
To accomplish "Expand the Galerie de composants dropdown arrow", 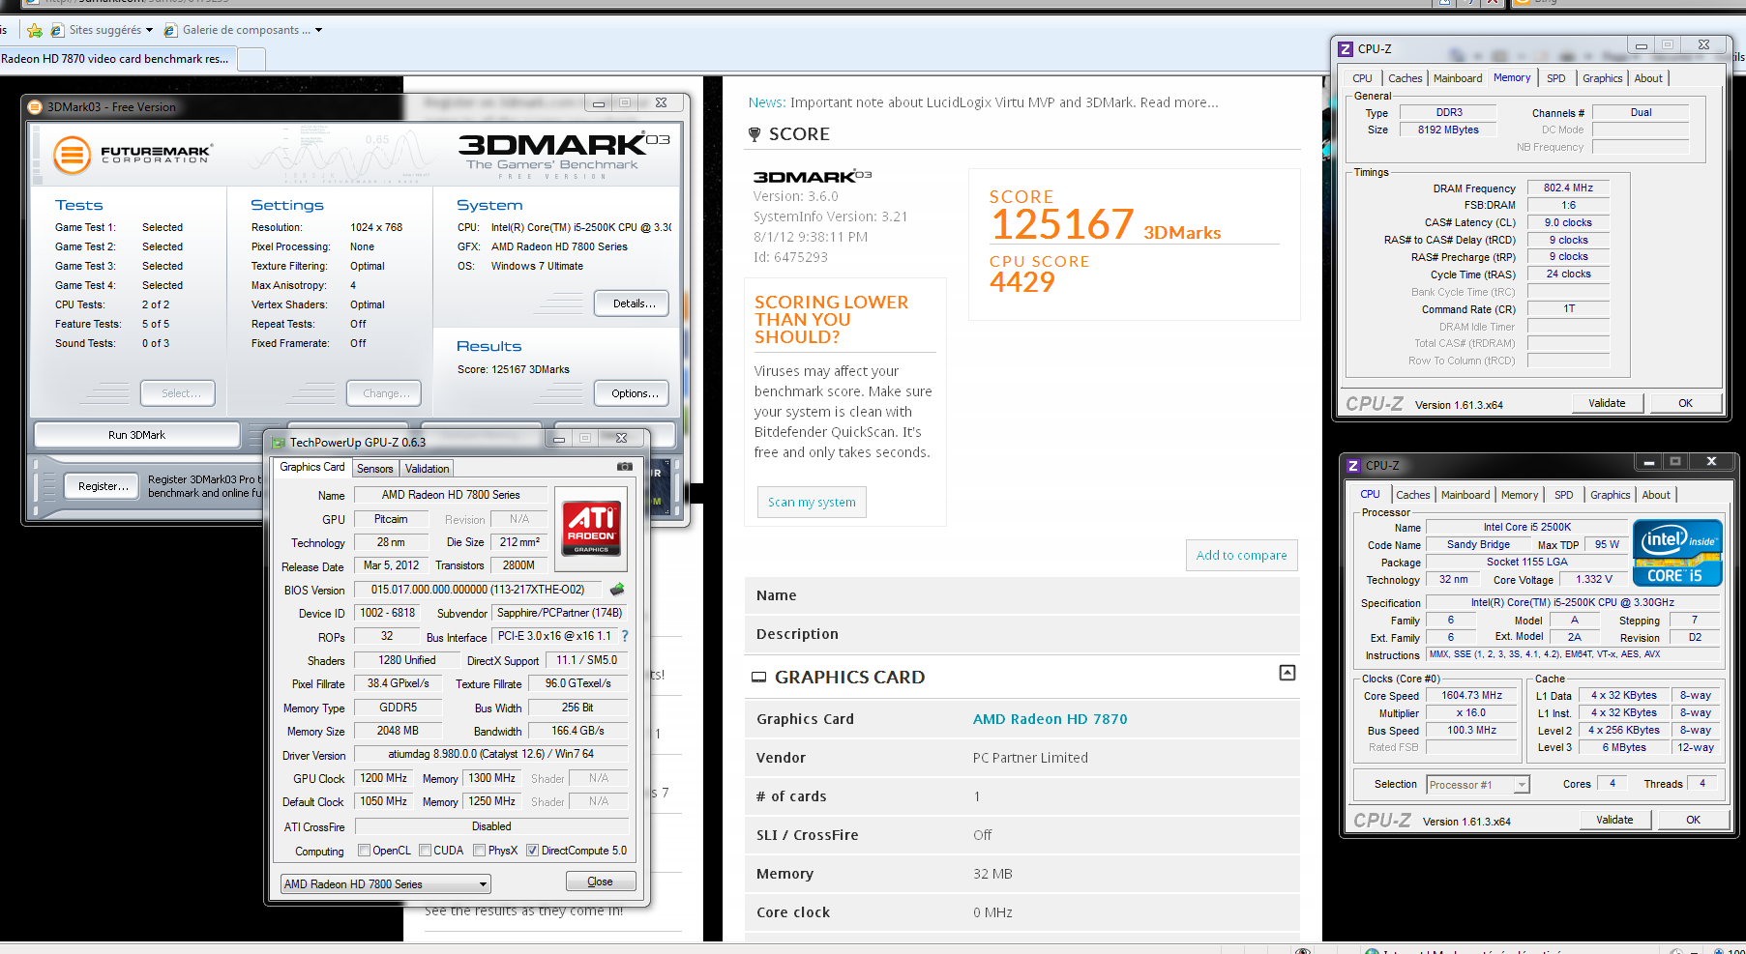I will 318,30.
